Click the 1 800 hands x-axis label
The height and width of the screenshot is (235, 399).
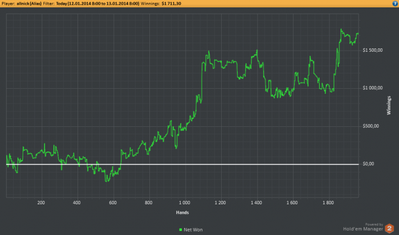pyautogui.click(x=328, y=203)
